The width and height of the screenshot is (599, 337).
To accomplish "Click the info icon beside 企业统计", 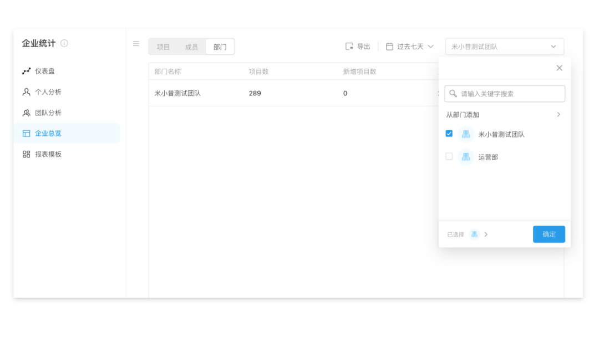I will click(x=64, y=43).
